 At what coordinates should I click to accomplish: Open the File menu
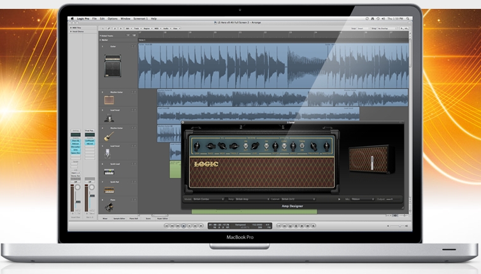[94, 18]
